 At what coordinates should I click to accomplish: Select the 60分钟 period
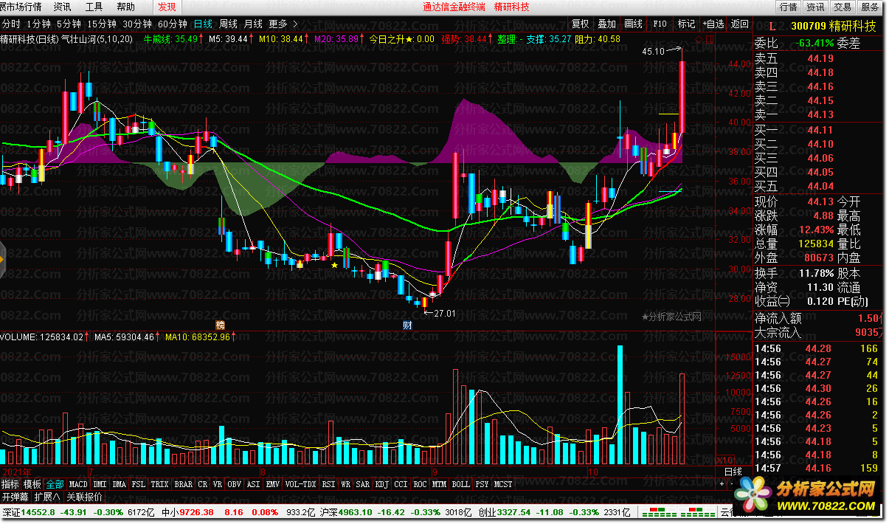coord(173,24)
